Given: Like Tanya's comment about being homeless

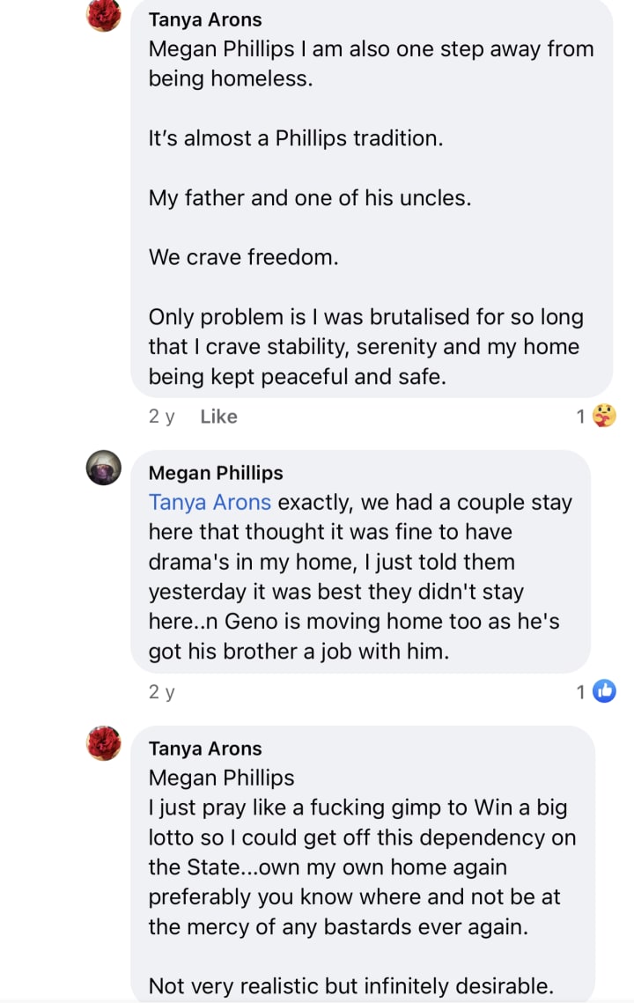Looking at the screenshot, I should click(x=218, y=417).
